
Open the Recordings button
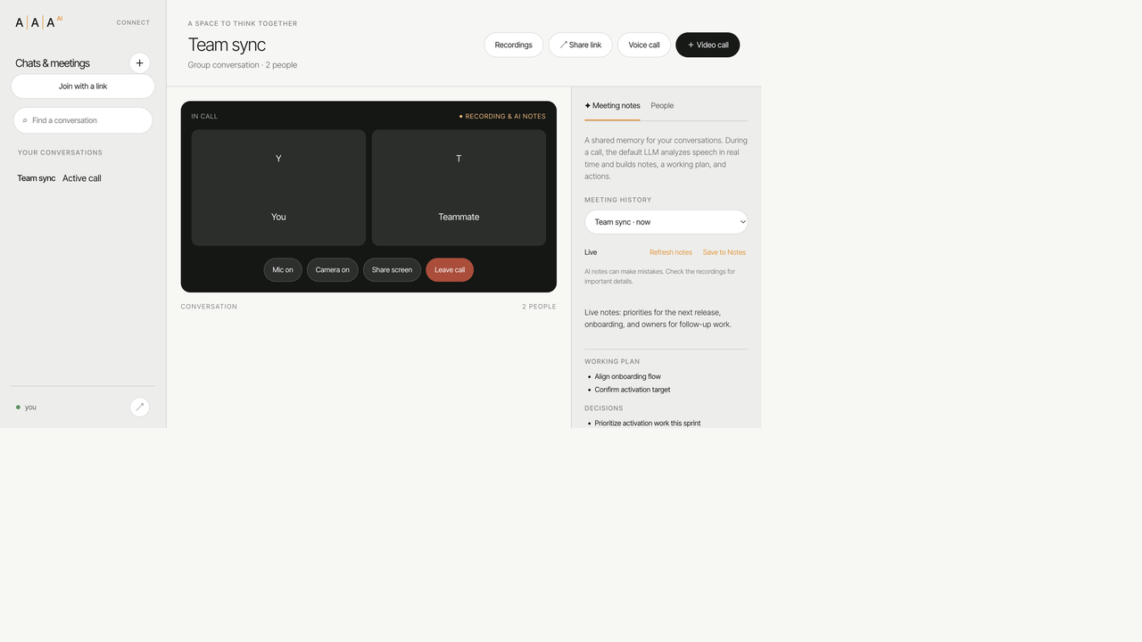point(514,45)
